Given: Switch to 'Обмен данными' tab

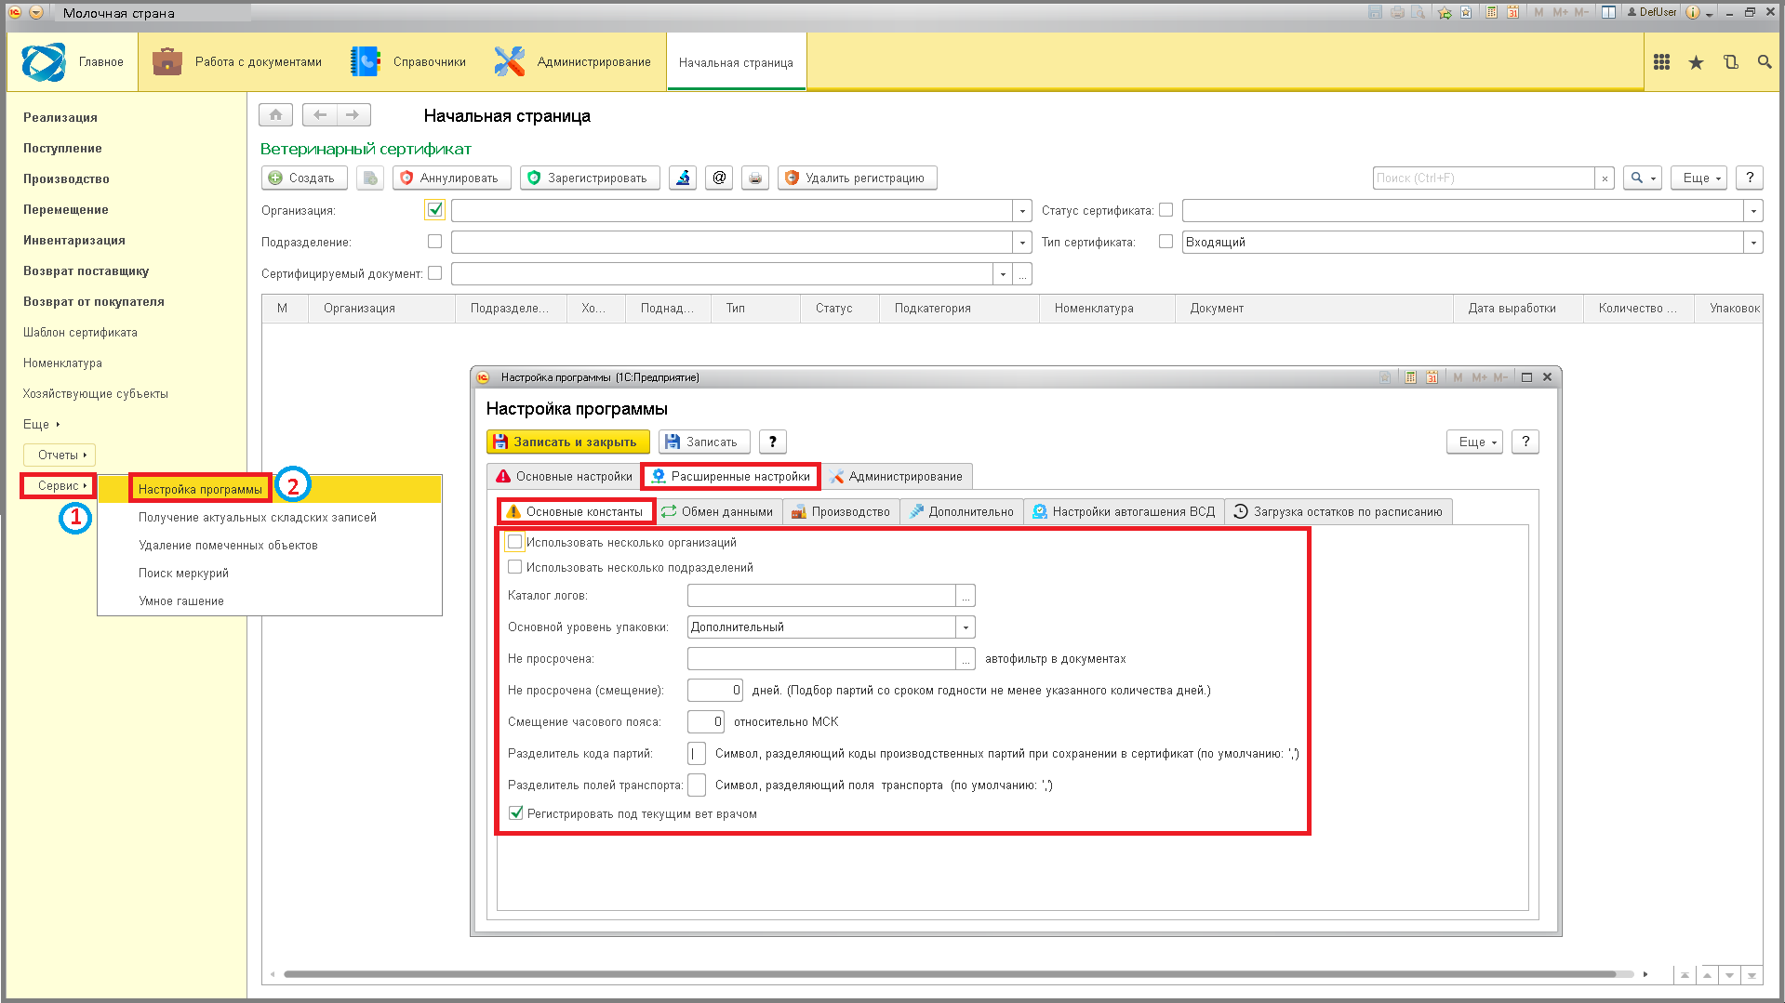Looking at the screenshot, I should coord(717,512).
